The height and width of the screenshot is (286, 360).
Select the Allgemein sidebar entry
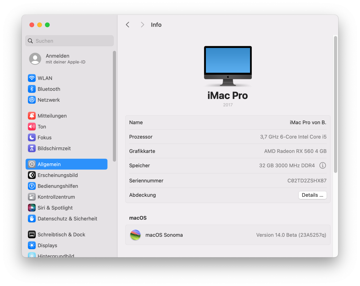(x=66, y=164)
